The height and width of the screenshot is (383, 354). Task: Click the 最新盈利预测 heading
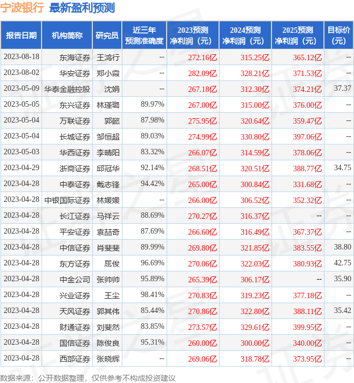[82, 8]
